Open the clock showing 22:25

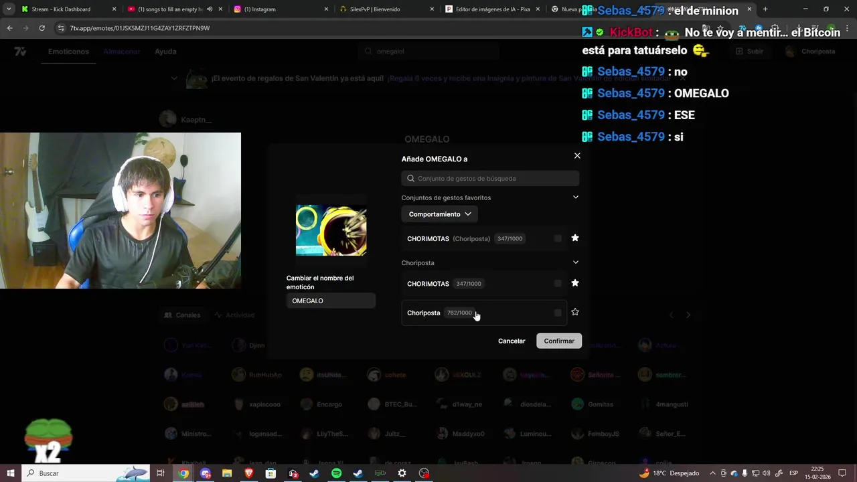tap(817, 473)
